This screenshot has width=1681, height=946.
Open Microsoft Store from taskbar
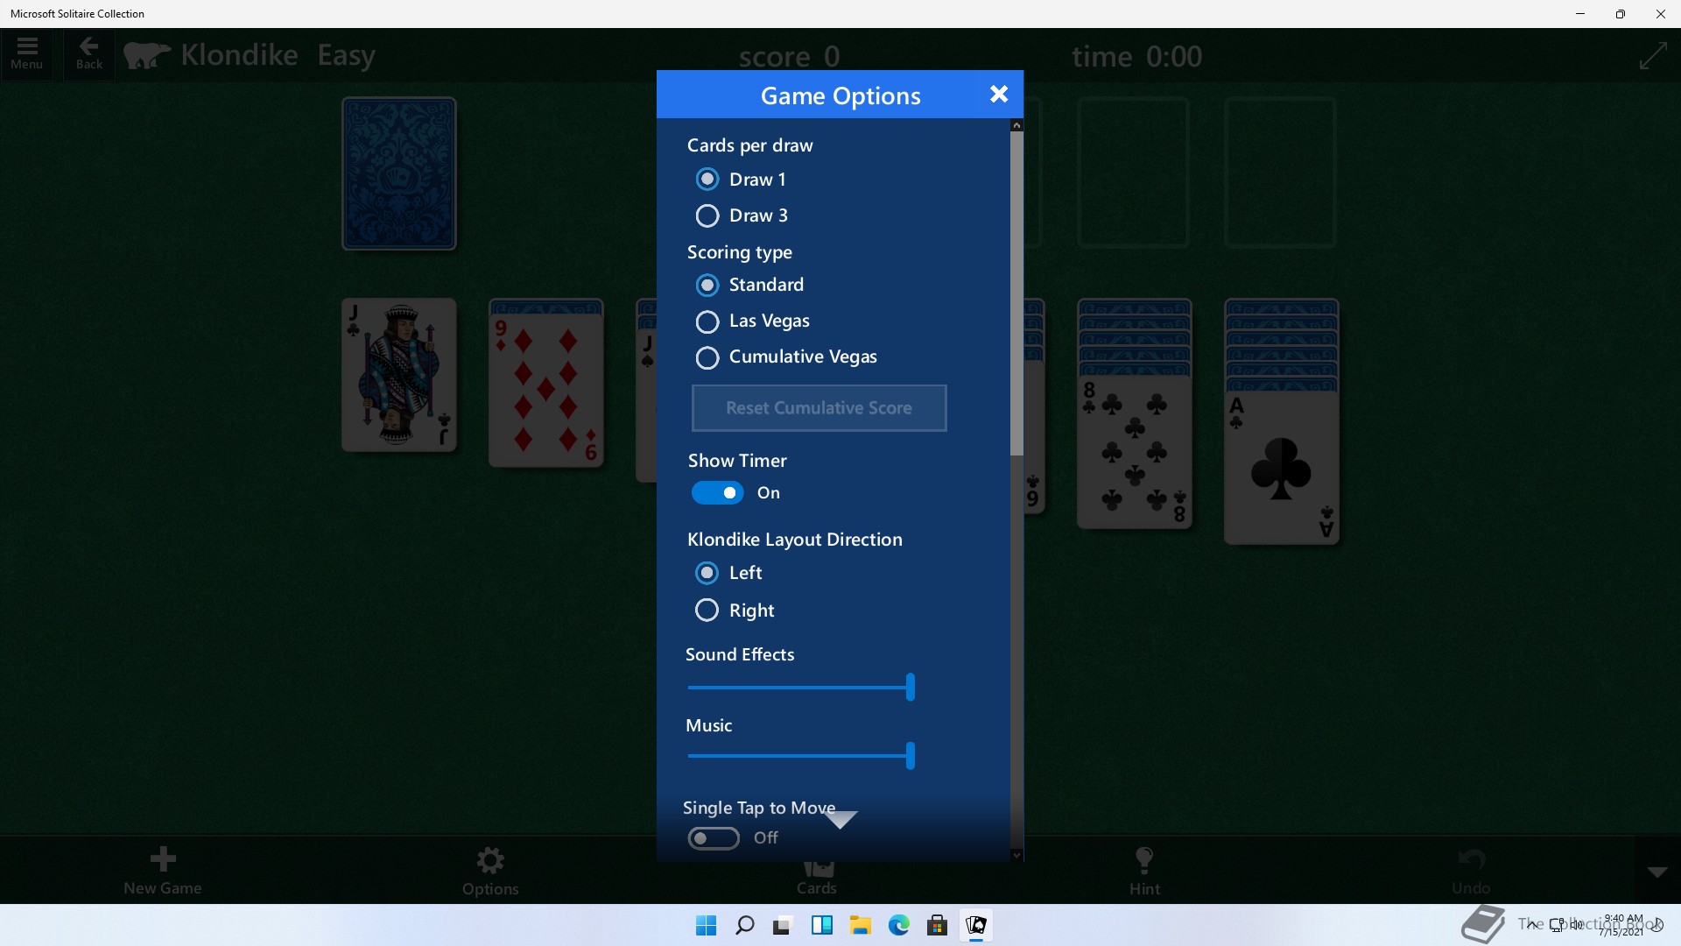(x=937, y=925)
